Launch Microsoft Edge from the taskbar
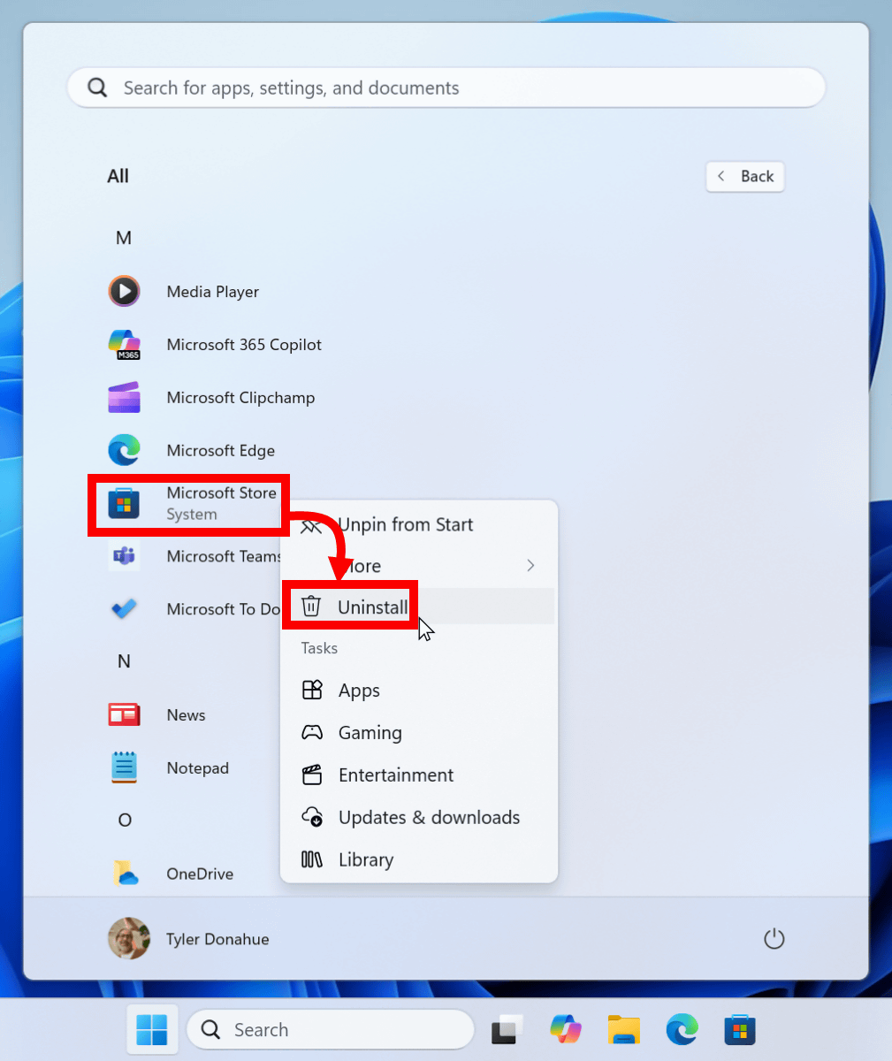 (x=682, y=1029)
